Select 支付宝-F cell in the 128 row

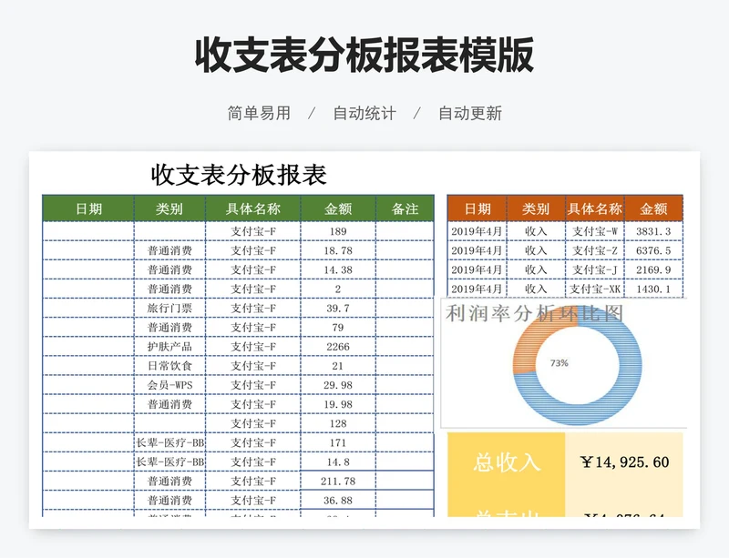[x=253, y=423]
